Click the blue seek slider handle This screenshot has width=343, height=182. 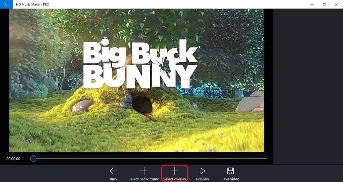tap(33, 158)
